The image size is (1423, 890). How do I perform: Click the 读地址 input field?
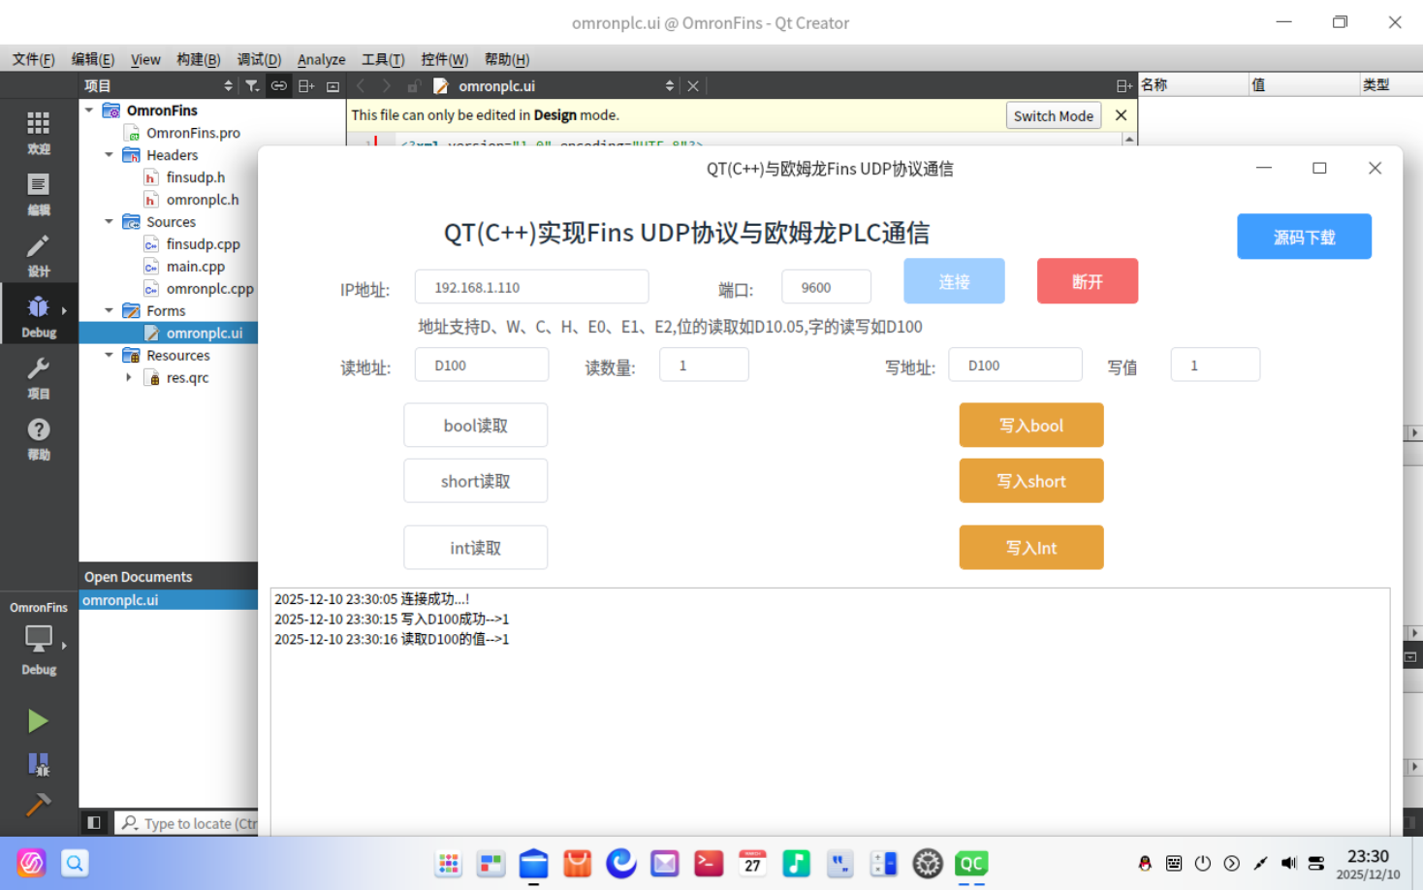(x=481, y=365)
